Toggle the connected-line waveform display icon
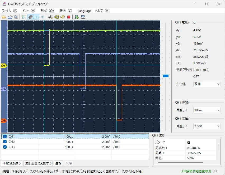Image resolution: width=225 pixels, height=175 pixels. 36,17
